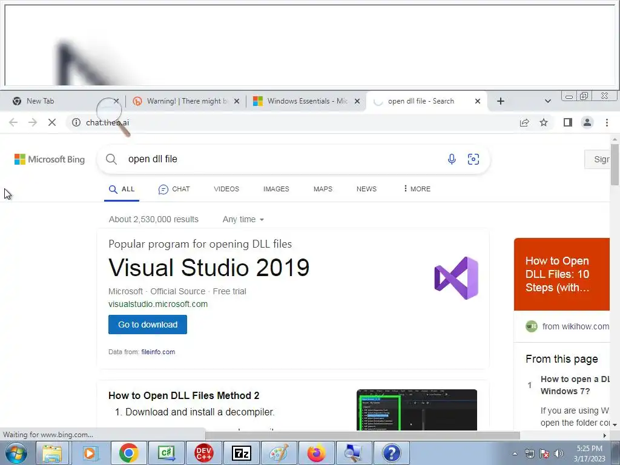Expand the tab search dropdown arrow
Image resolution: width=620 pixels, height=465 pixels.
click(547, 101)
